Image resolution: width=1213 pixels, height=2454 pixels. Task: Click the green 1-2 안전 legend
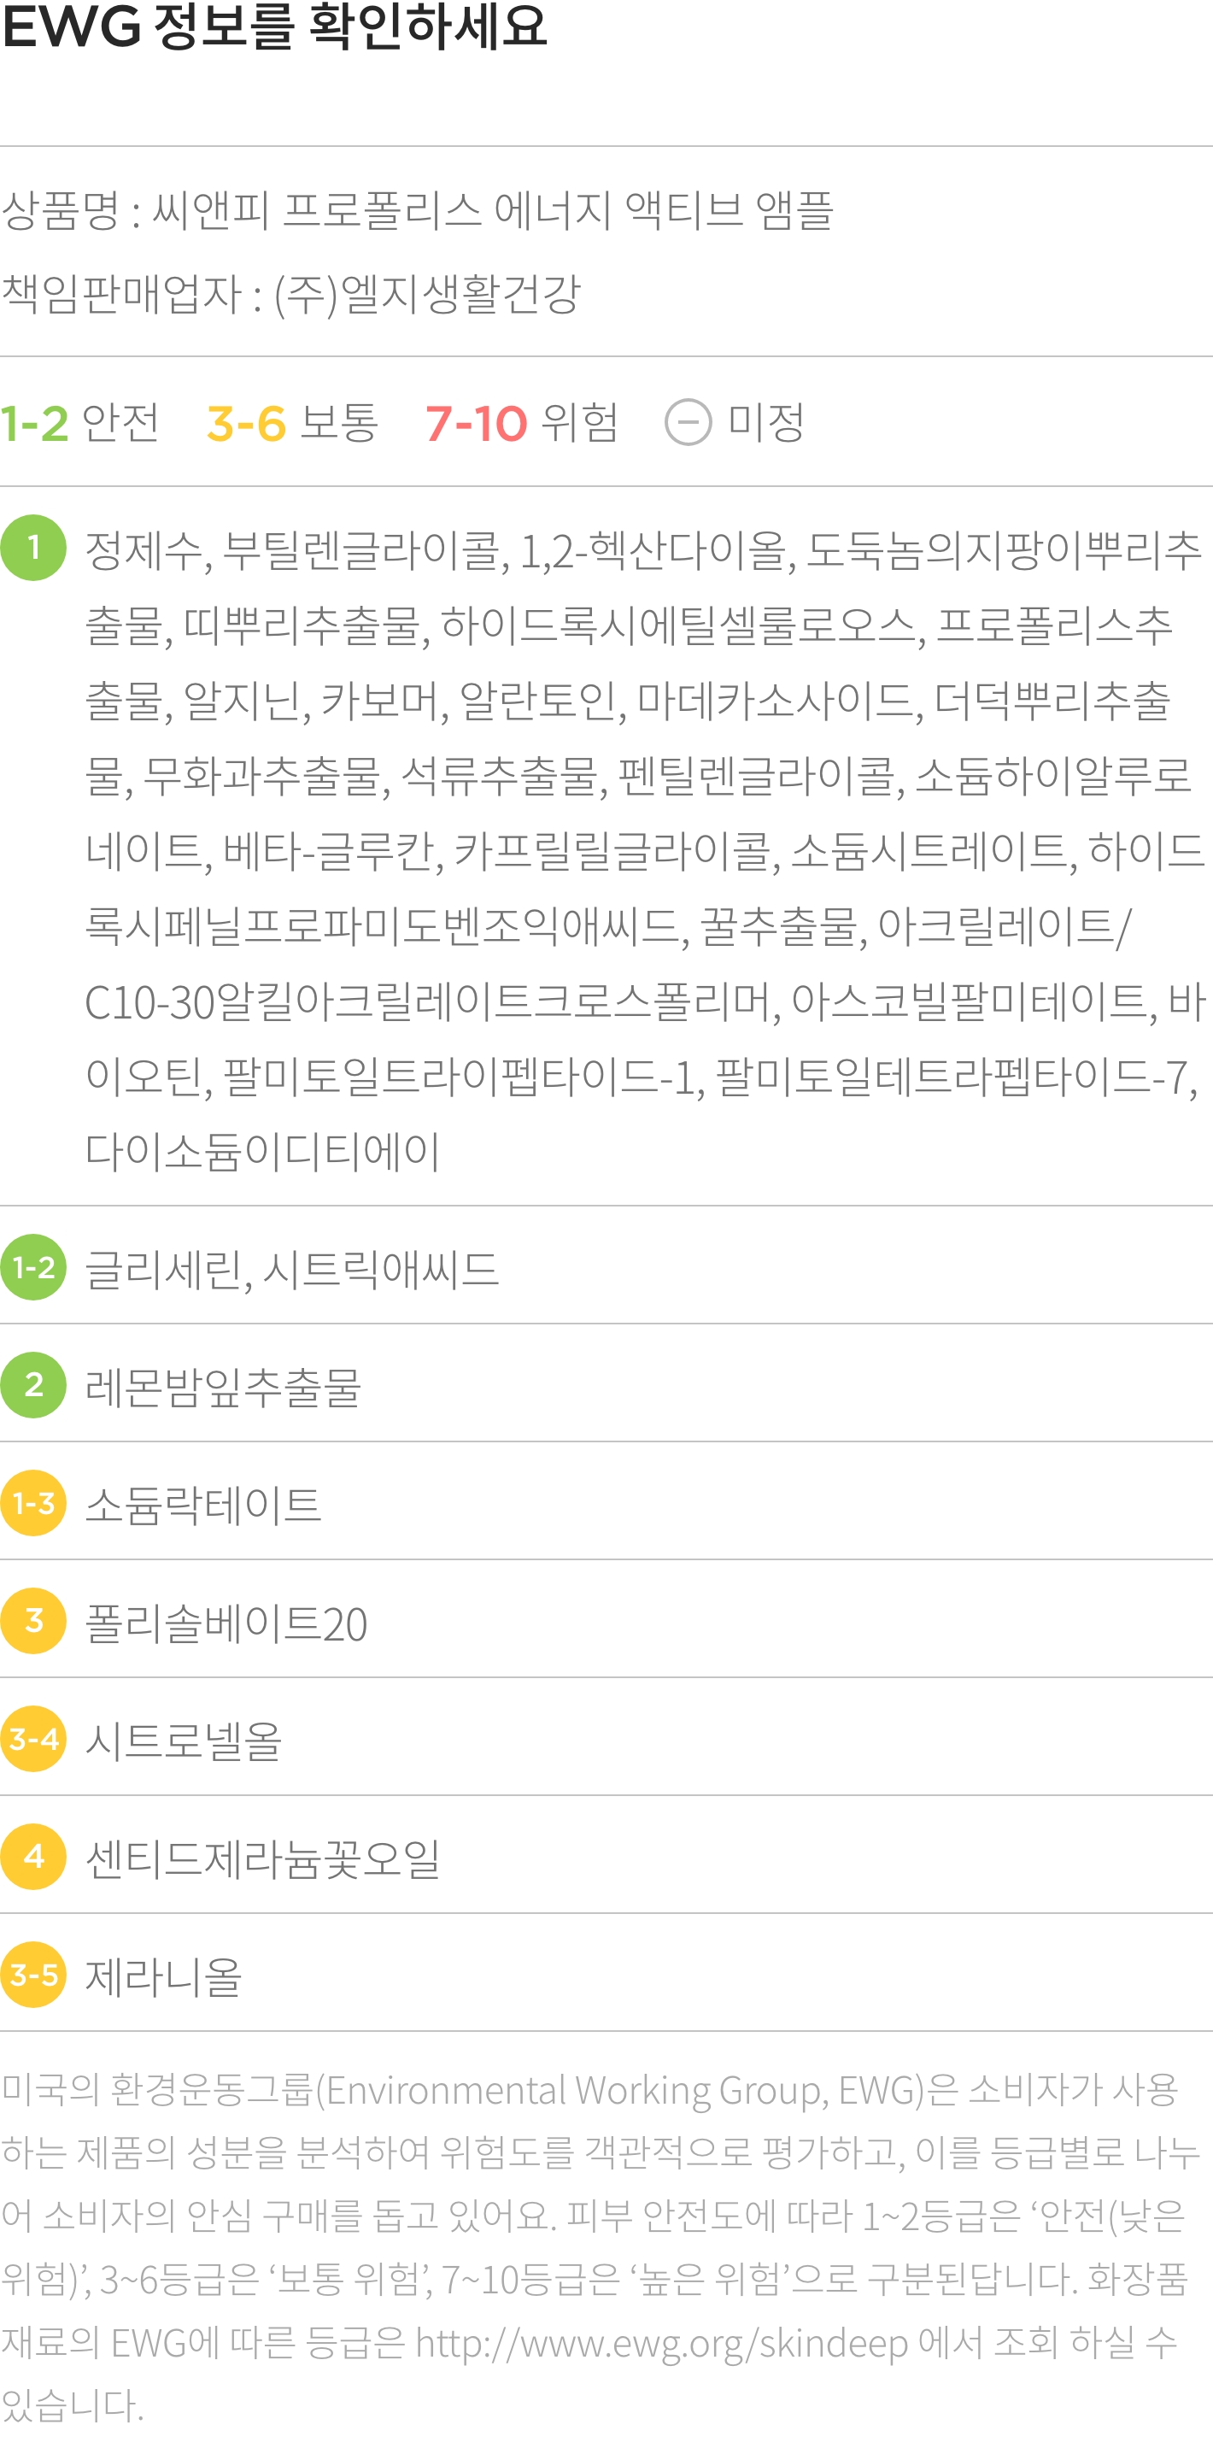click(x=80, y=422)
